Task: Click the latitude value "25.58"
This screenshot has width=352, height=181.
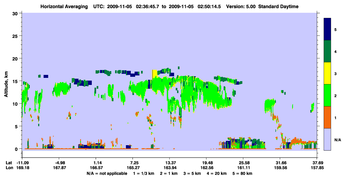Action: (243, 163)
